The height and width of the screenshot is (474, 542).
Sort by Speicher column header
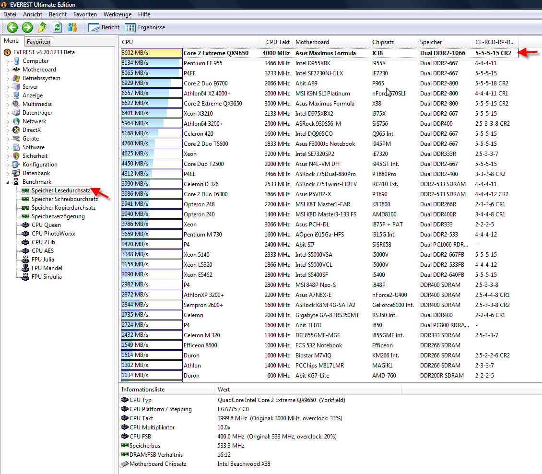tap(445, 42)
